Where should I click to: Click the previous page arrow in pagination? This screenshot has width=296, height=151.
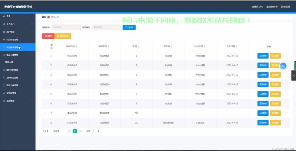69,131
